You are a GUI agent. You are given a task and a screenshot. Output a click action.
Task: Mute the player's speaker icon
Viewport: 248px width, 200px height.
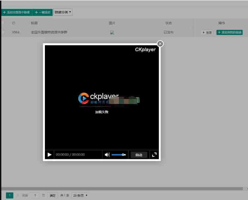[x=107, y=155]
